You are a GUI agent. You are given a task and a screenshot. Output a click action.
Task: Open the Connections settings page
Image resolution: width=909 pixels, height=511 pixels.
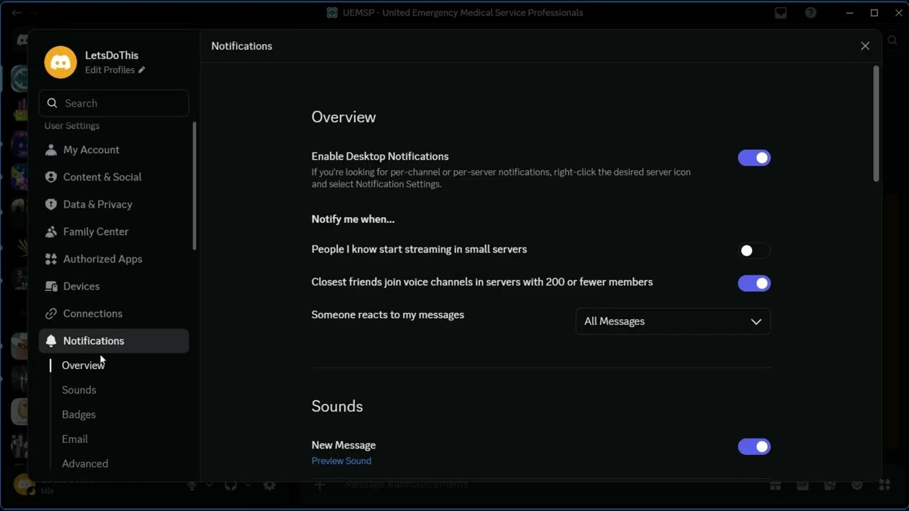point(114,314)
